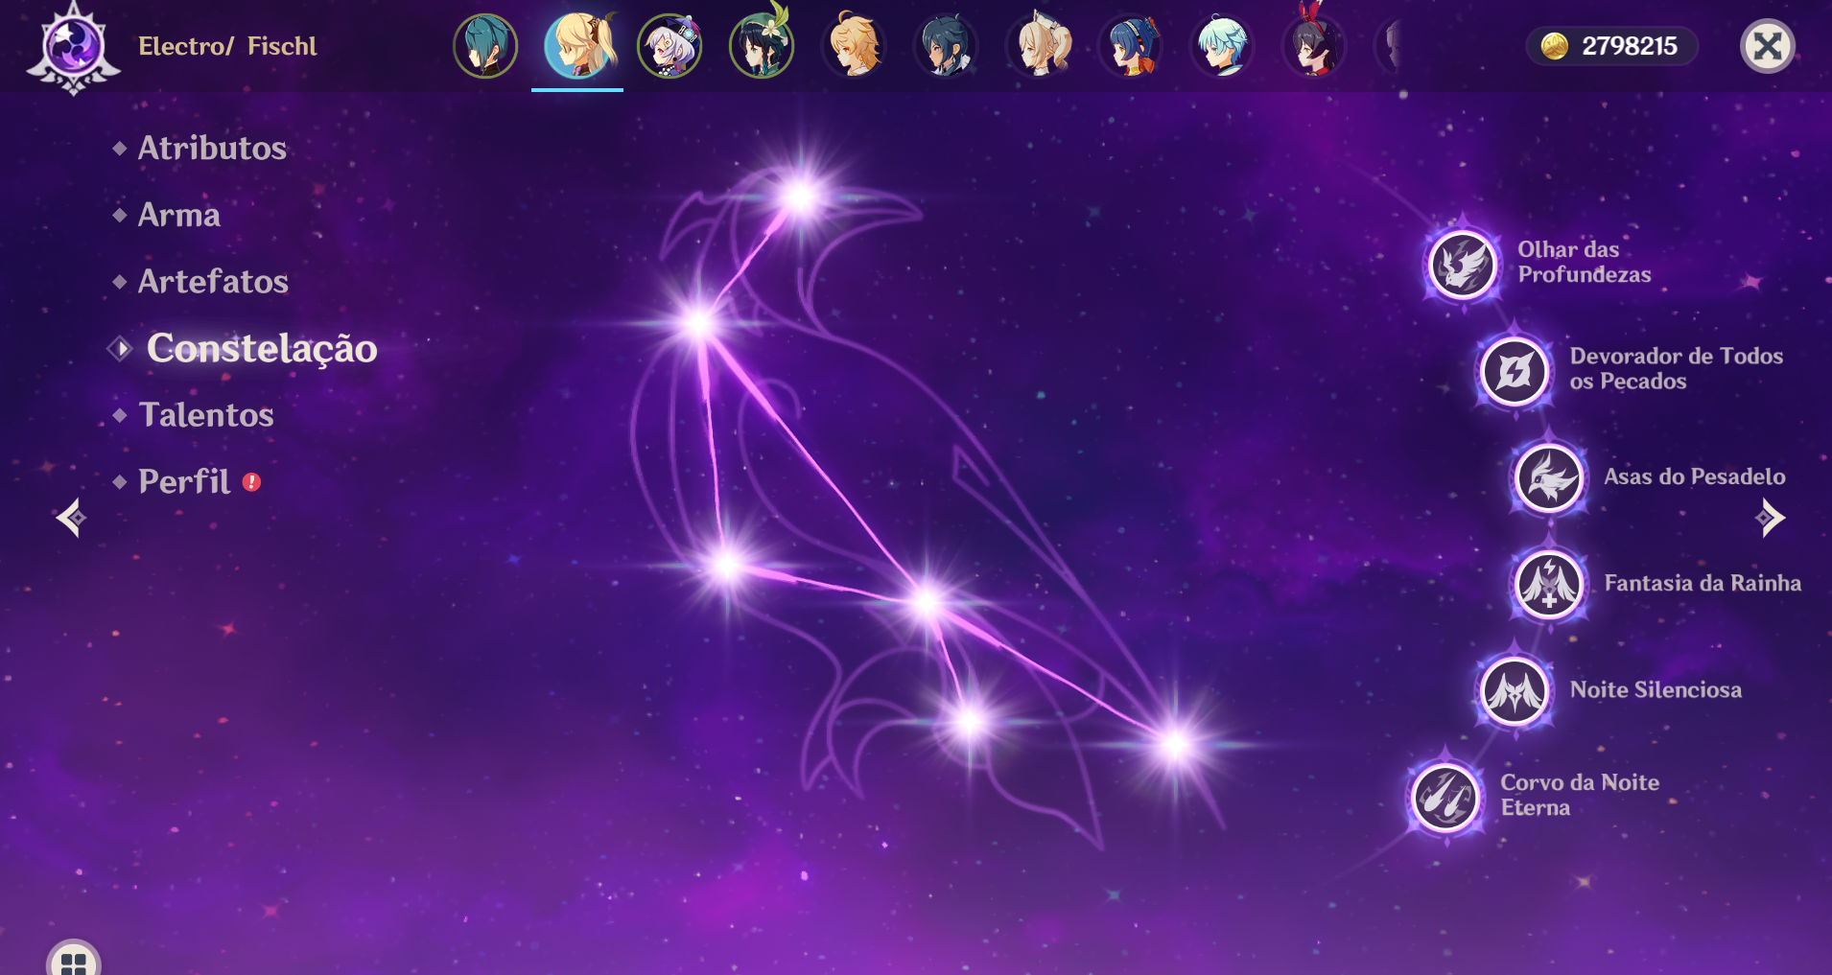Select the blue-haired chef character portrait

pos(1130,46)
